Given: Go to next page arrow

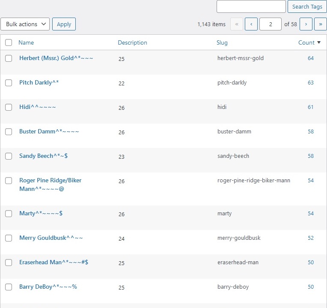Looking at the screenshot, I should point(306,24).
